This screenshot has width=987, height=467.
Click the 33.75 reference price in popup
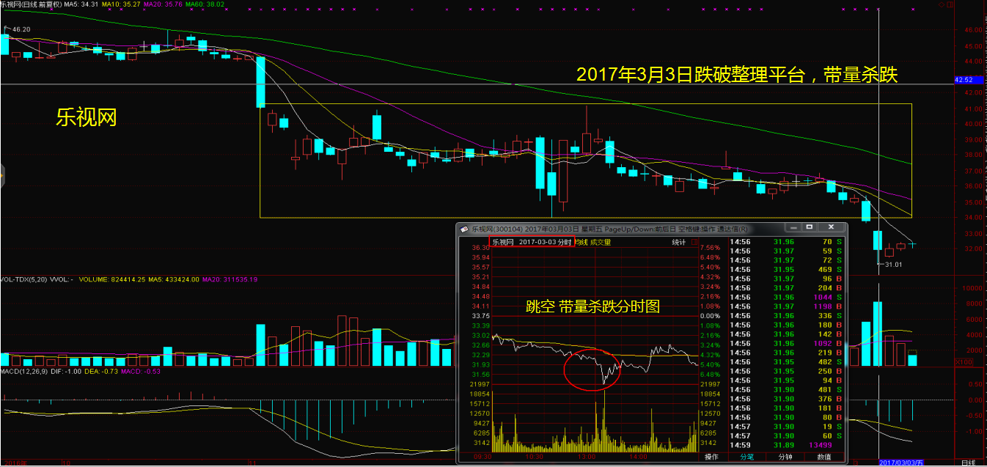point(480,315)
